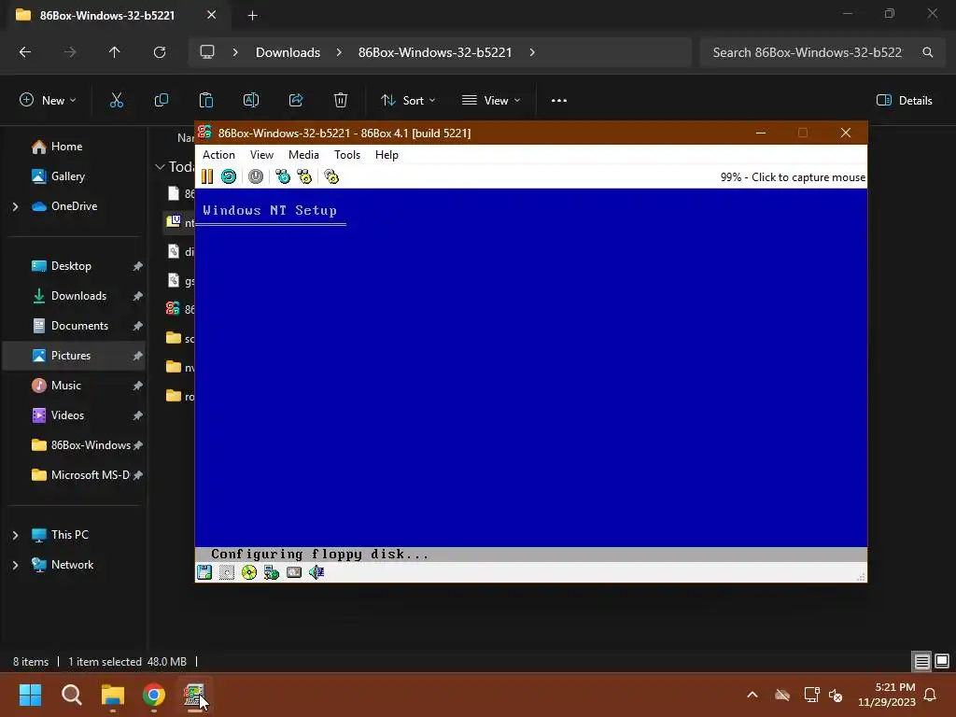
Task: Click Share icon in File Explorer toolbar
Action: [x=296, y=101]
